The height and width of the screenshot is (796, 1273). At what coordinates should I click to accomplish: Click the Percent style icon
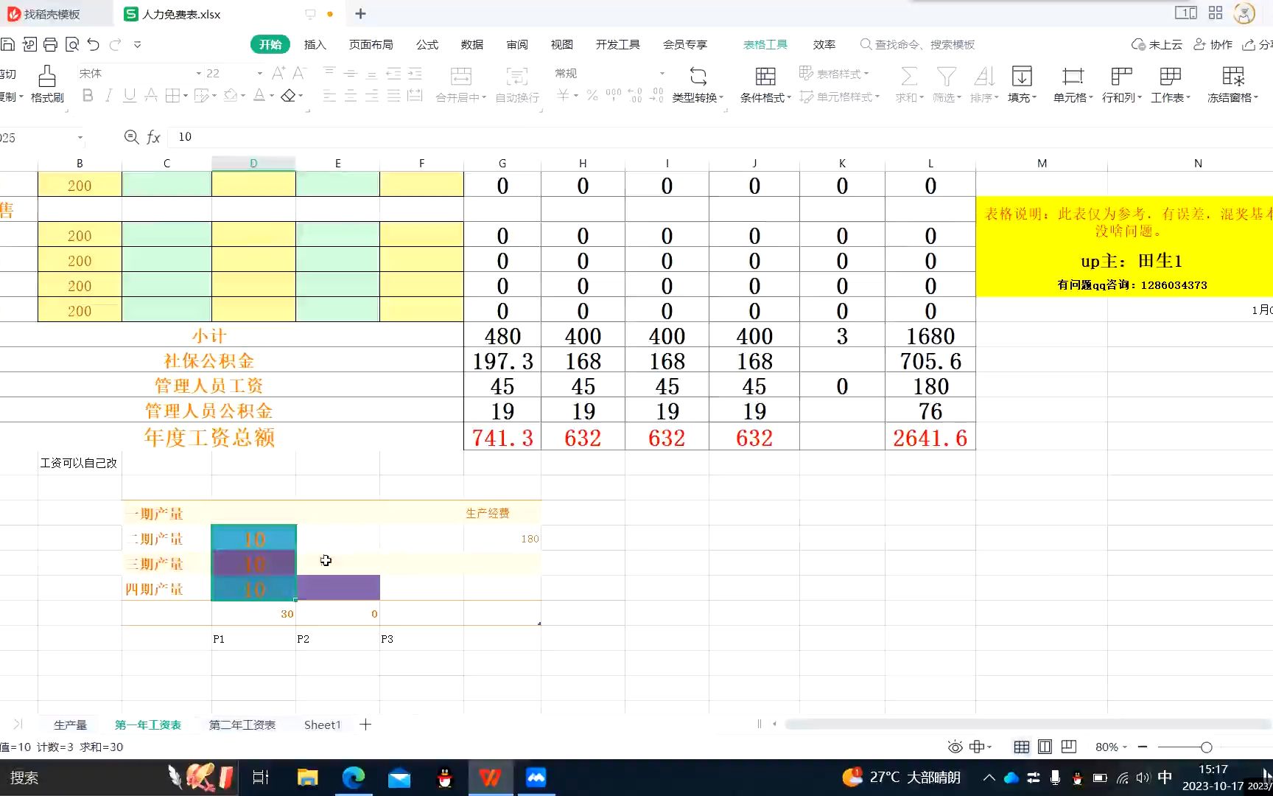coord(592,96)
